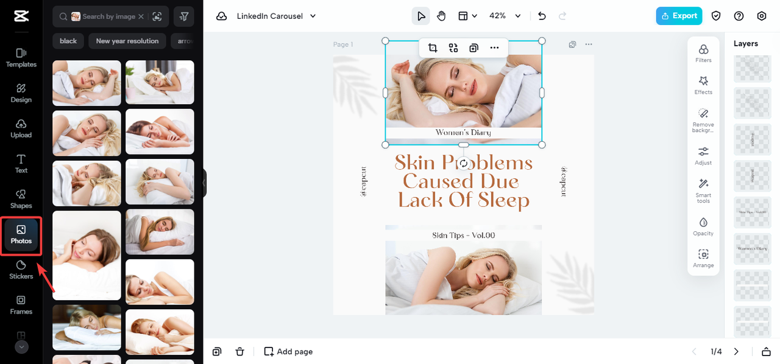The width and height of the screenshot is (780, 364).
Task: Click the Add page button
Action: [x=288, y=351]
